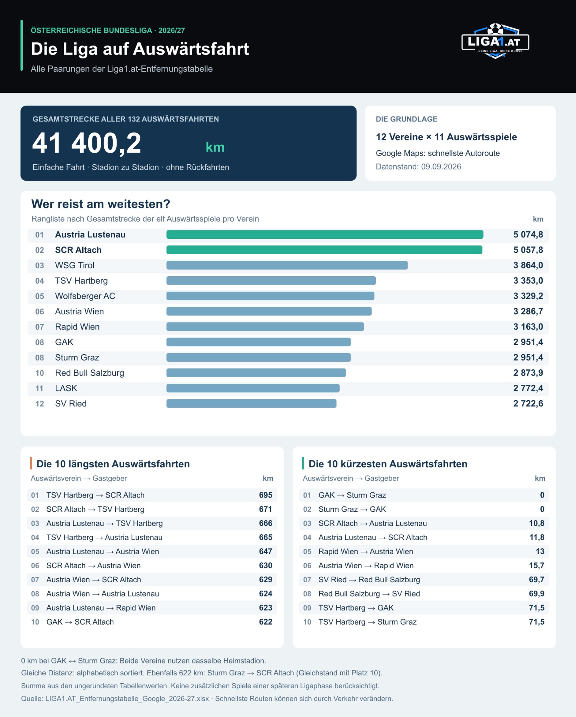Click "SV Ried" at rank 12

coord(71,404)
